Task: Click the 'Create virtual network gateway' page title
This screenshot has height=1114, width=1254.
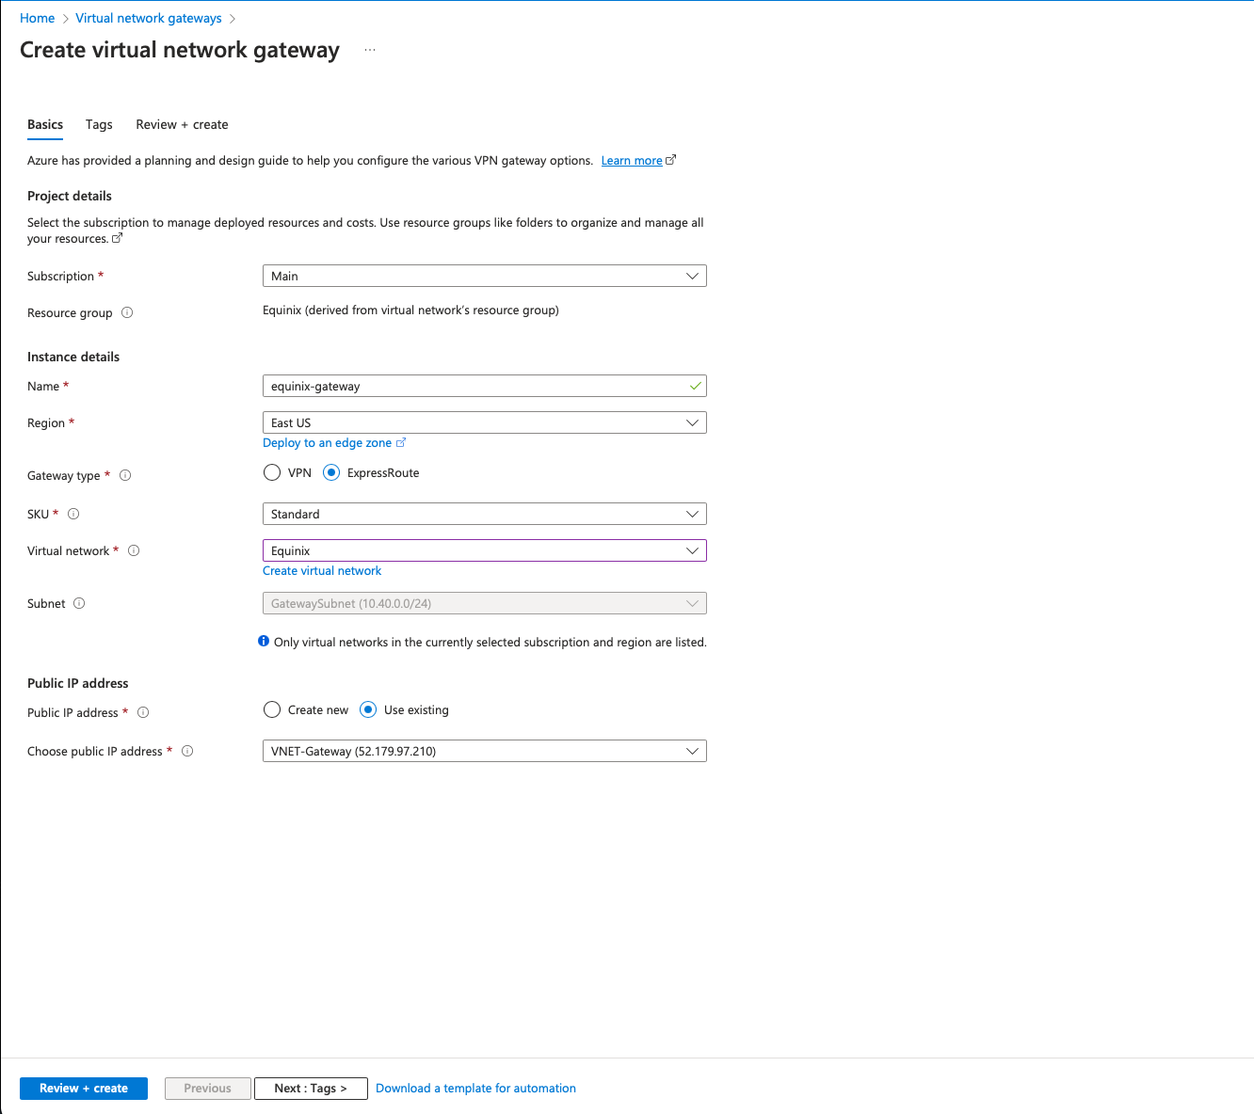Action: coord(180,50)
